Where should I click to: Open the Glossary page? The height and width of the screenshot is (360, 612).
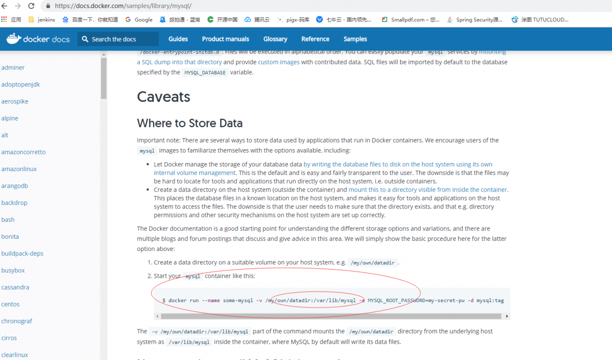coord(275,39)
